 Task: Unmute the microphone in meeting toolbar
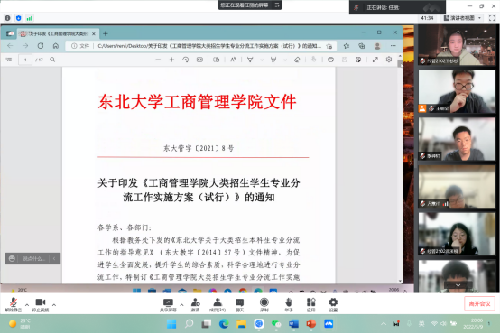coord(14,304)
